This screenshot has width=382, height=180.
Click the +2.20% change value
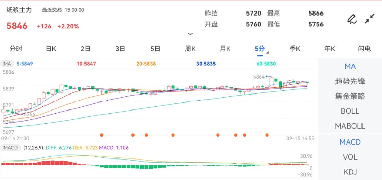pyautogui.click(x=68, y=26)
